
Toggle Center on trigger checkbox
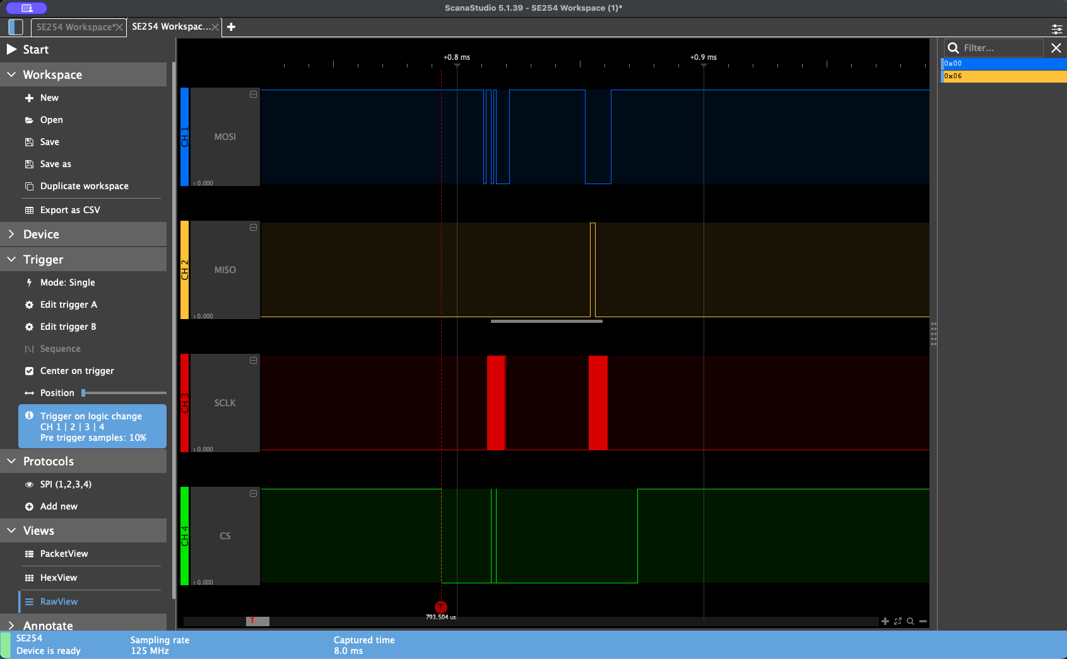29,371
